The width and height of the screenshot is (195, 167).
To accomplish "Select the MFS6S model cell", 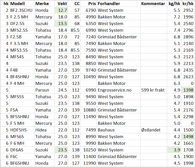I will (22, 137).
